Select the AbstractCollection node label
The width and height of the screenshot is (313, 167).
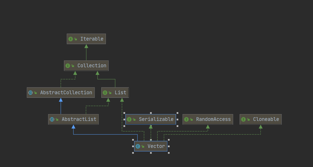click(66, 93)
